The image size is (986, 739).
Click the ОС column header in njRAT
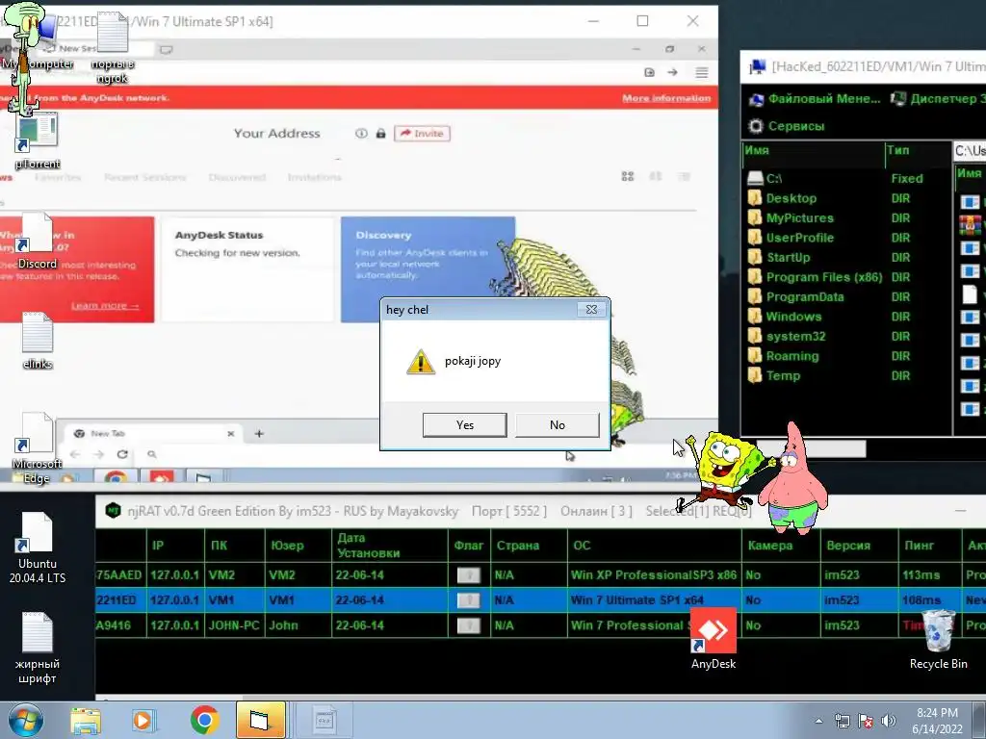[x=654, y=546]
